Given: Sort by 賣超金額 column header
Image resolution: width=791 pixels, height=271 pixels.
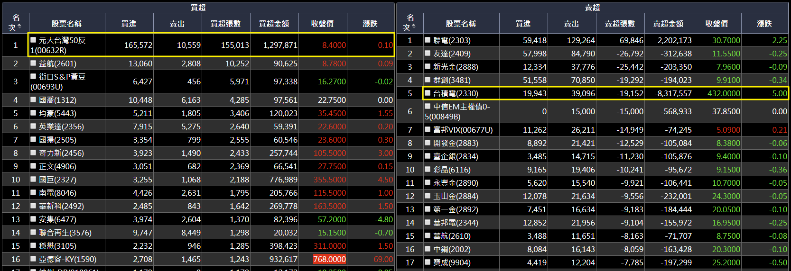Looking at the screenshot, I should 668,23.
